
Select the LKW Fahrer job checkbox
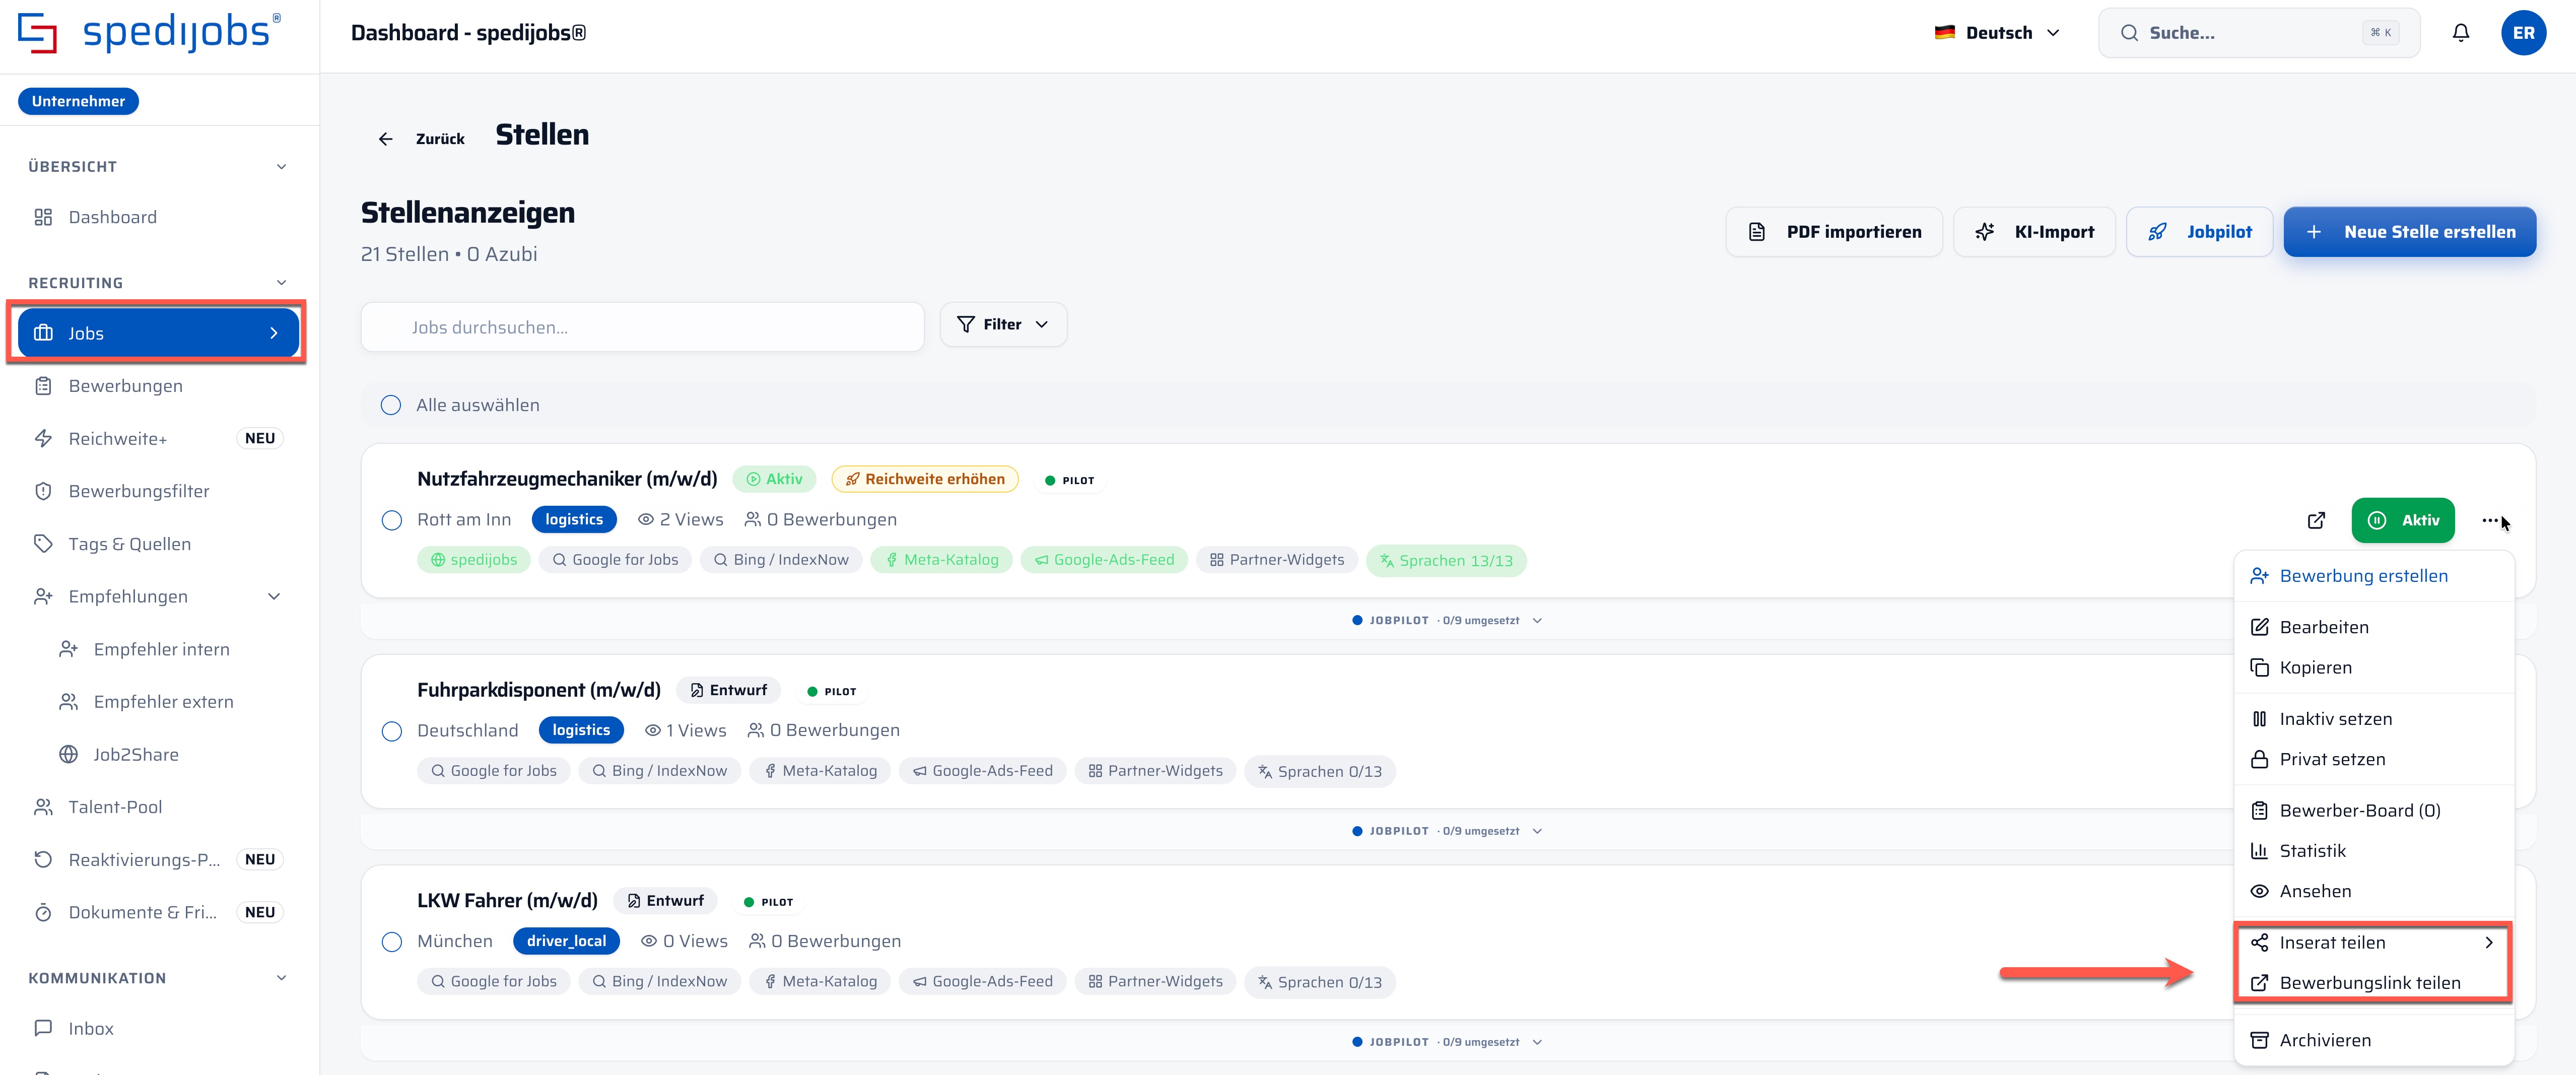(x=392, y=942)
